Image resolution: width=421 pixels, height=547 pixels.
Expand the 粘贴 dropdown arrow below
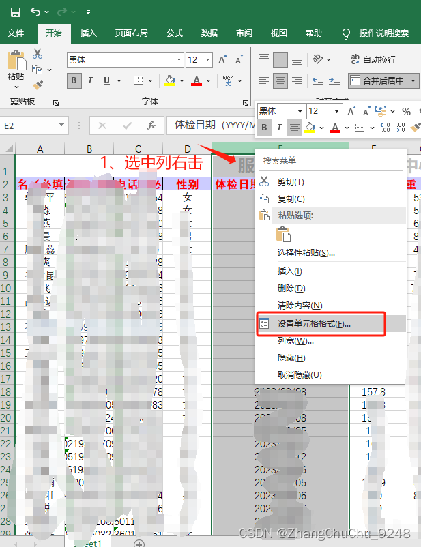16,87
